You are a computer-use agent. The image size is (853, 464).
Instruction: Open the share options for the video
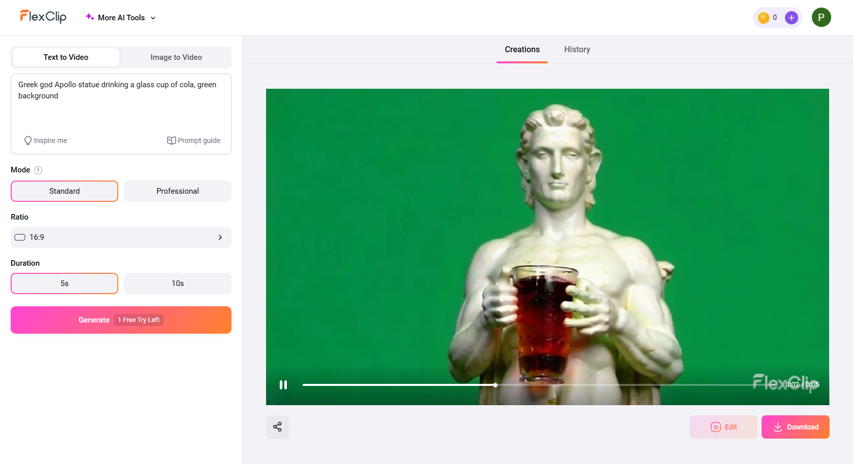[277, 426]
